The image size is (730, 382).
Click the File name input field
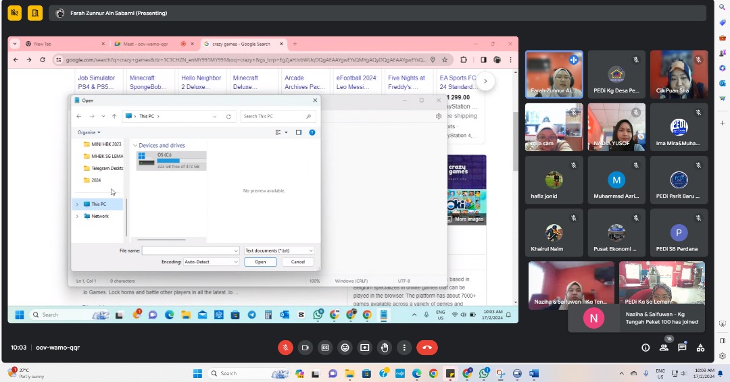point(189,250)
